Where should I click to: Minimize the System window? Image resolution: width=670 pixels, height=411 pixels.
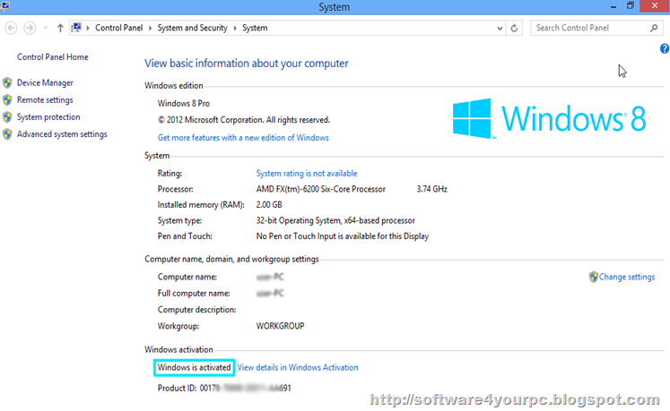coord(613,6)
